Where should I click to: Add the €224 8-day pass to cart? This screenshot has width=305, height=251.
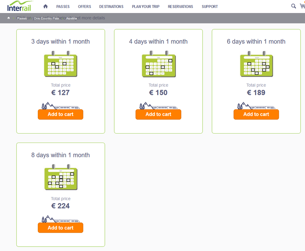[x=61, y=228]
